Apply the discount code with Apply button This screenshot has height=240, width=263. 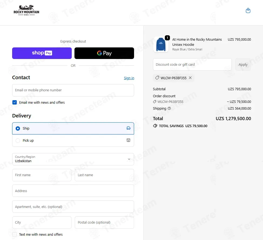click(x=243, y=64)
